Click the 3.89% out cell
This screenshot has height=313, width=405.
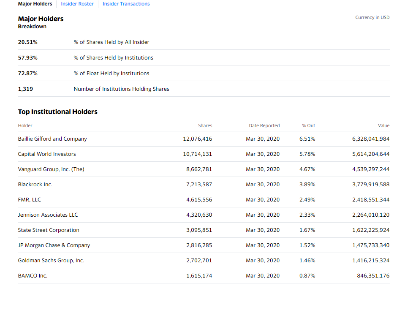[307, 185]
